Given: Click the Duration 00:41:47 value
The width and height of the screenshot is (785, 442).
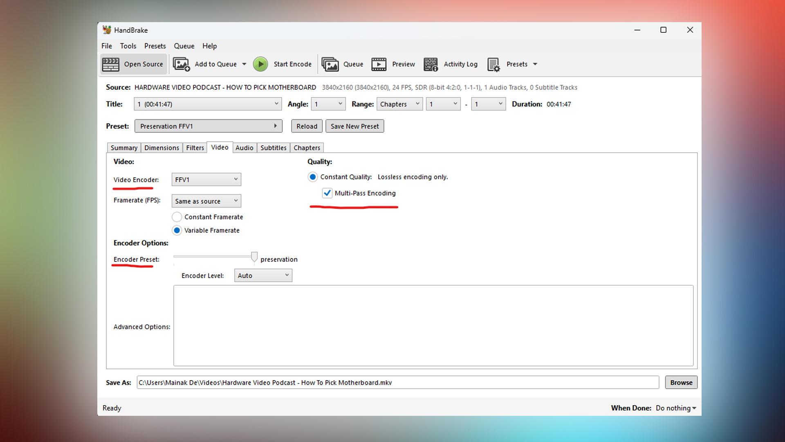Looking at the screenshot, I should click(559, 104).
